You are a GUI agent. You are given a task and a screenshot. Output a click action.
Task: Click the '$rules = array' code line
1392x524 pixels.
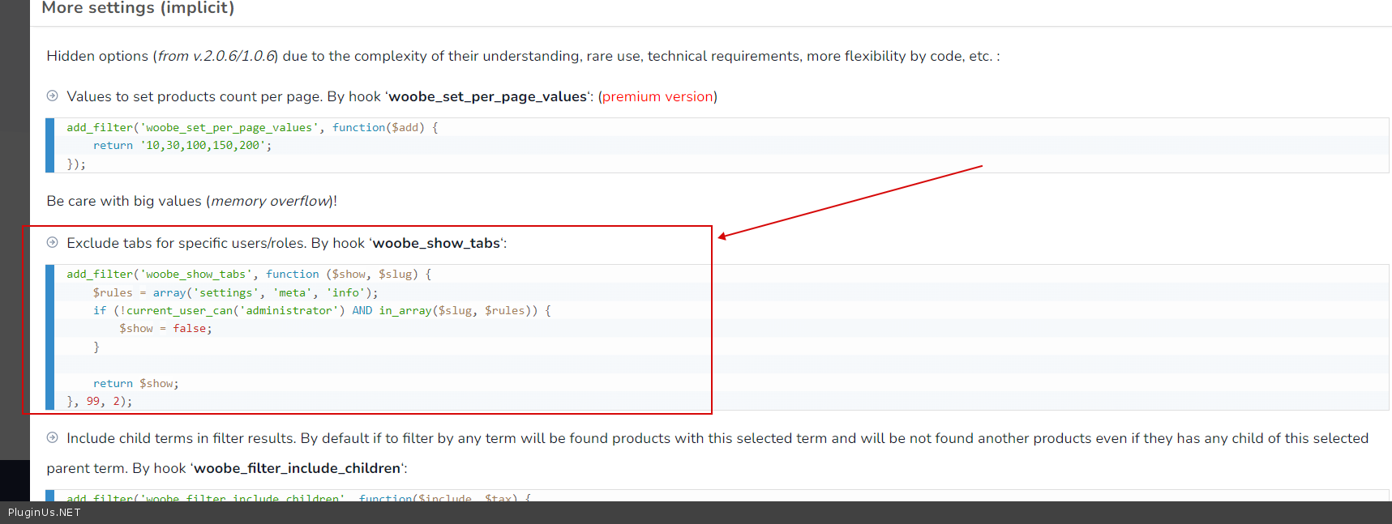235,293
